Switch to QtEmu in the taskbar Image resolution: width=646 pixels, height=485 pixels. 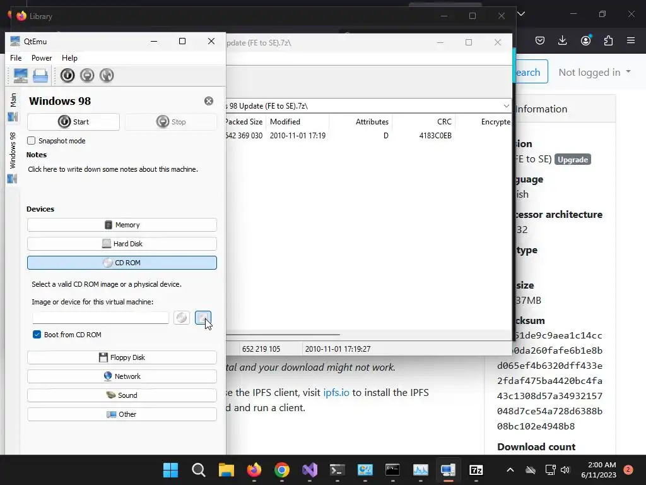coord(449,470)
